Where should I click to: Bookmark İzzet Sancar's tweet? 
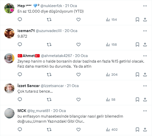137,99
